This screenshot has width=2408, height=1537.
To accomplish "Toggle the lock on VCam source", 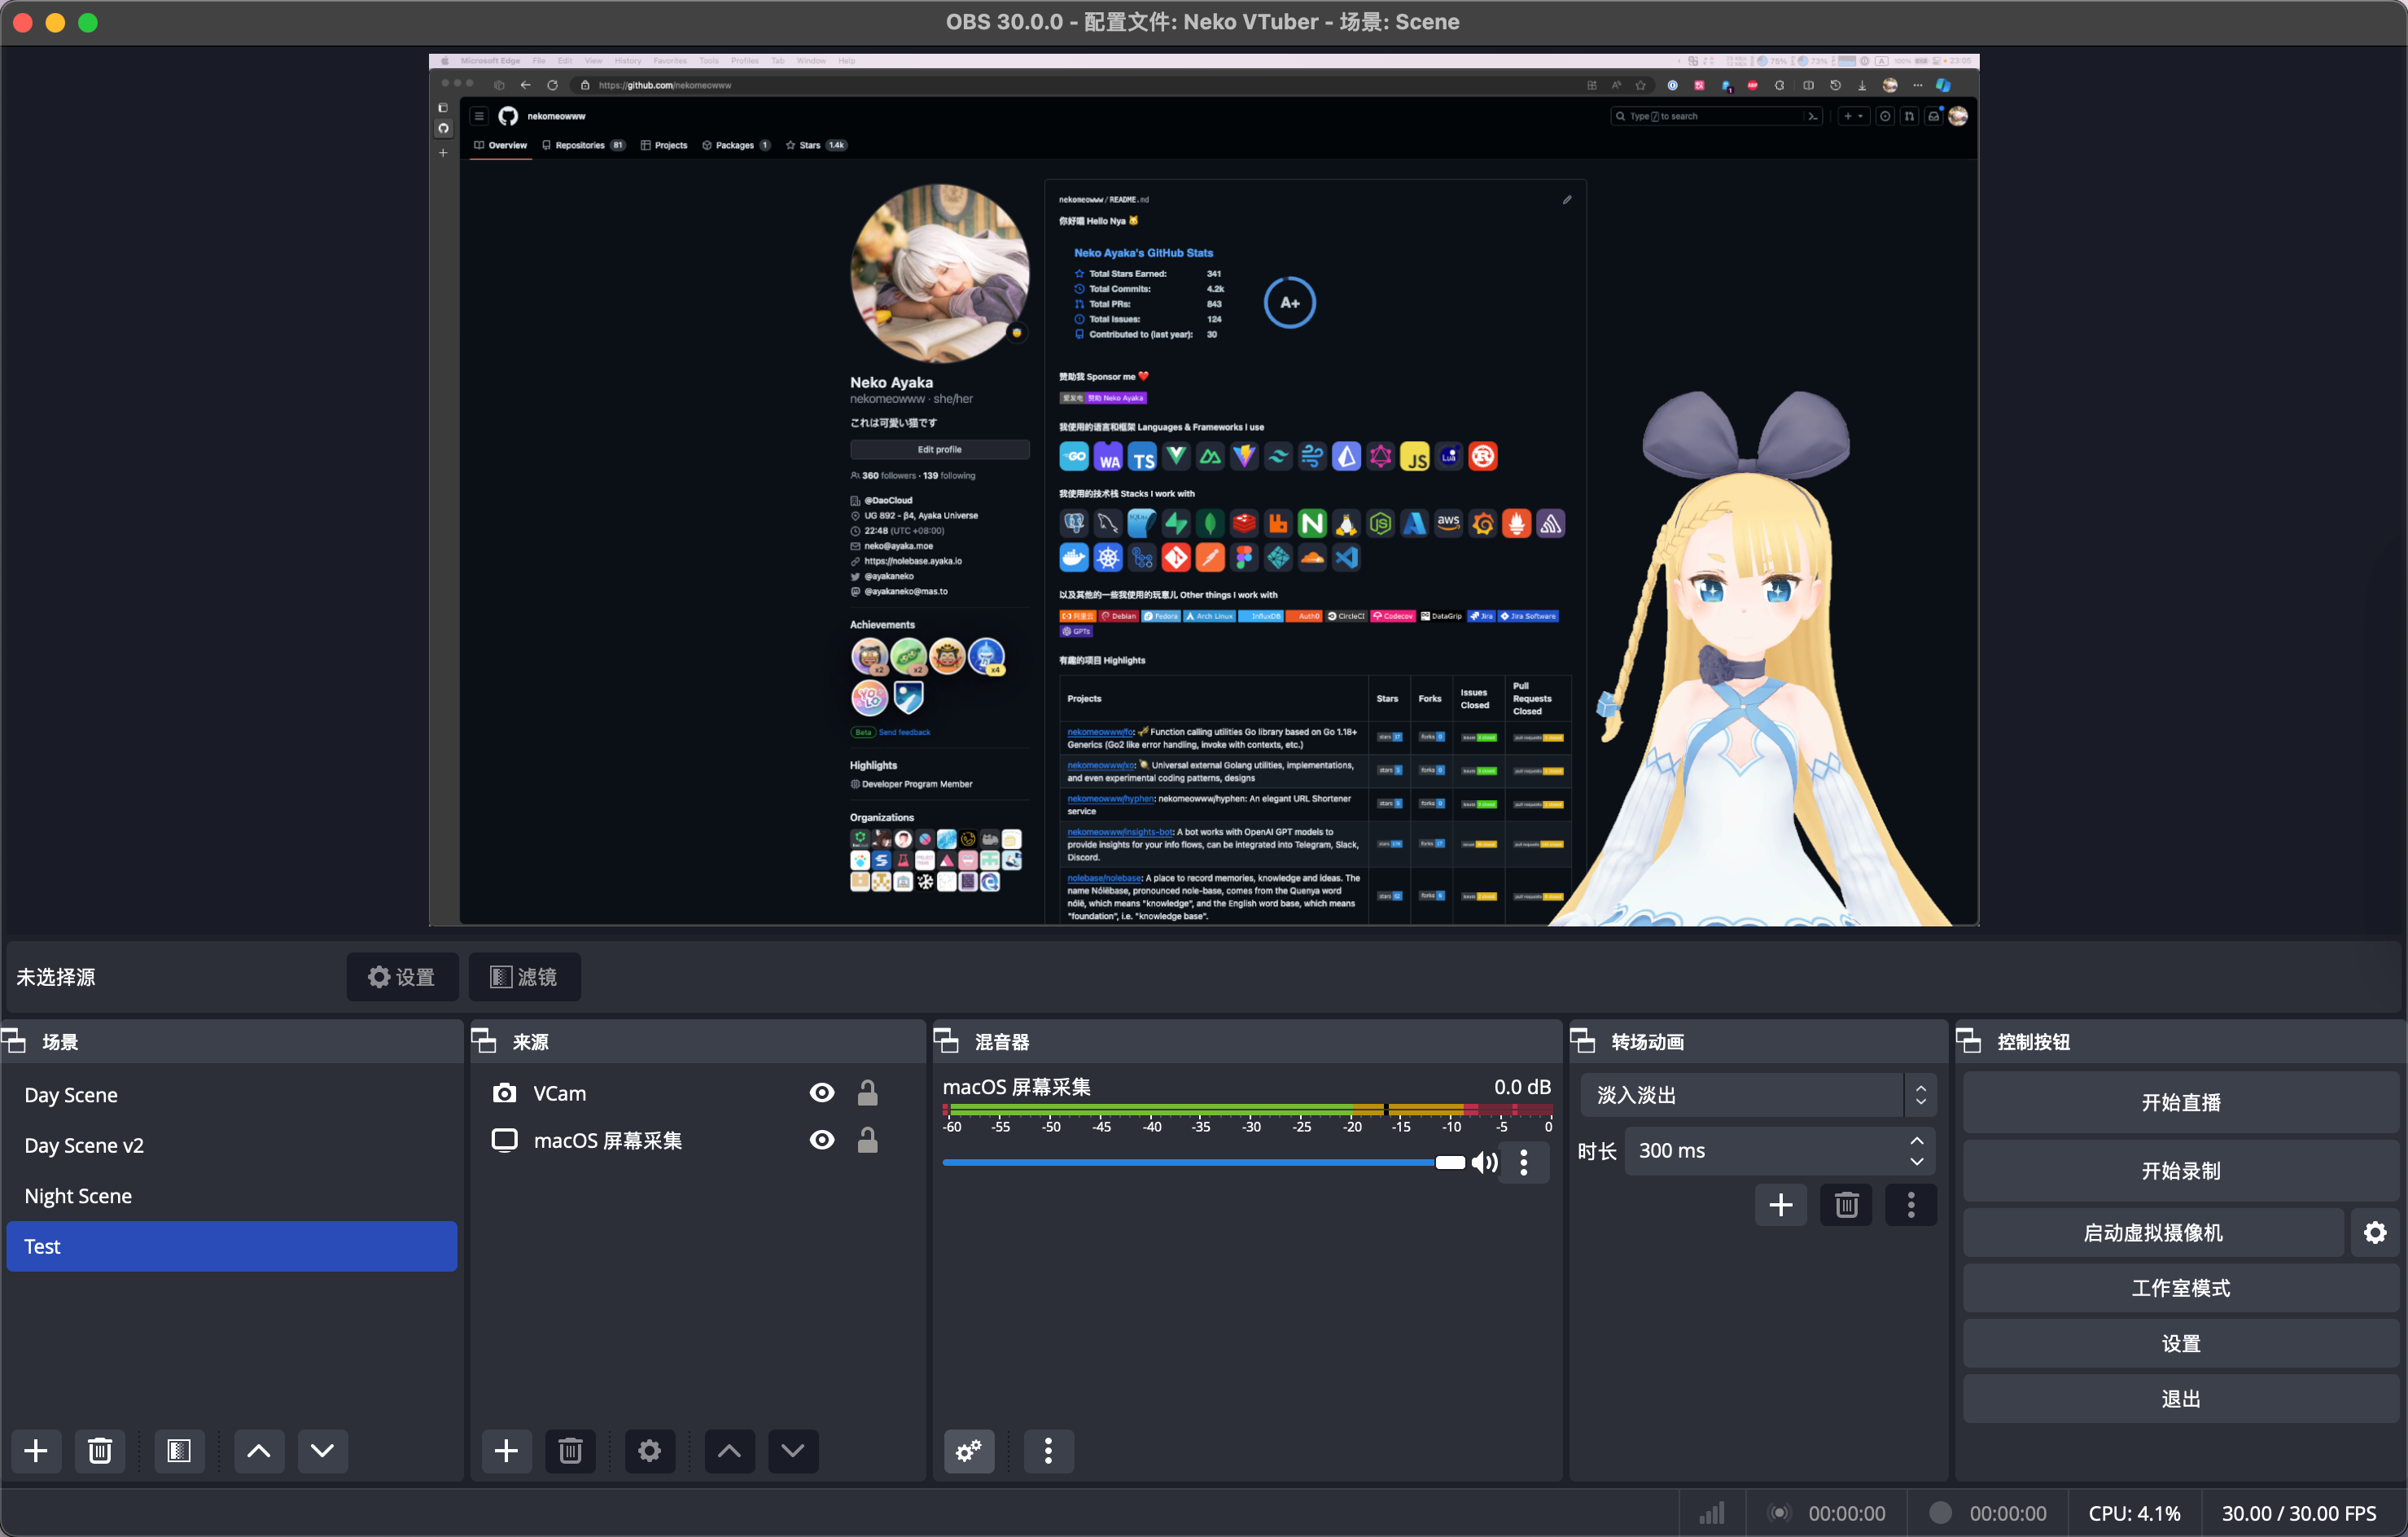I will pos(867,1093).
